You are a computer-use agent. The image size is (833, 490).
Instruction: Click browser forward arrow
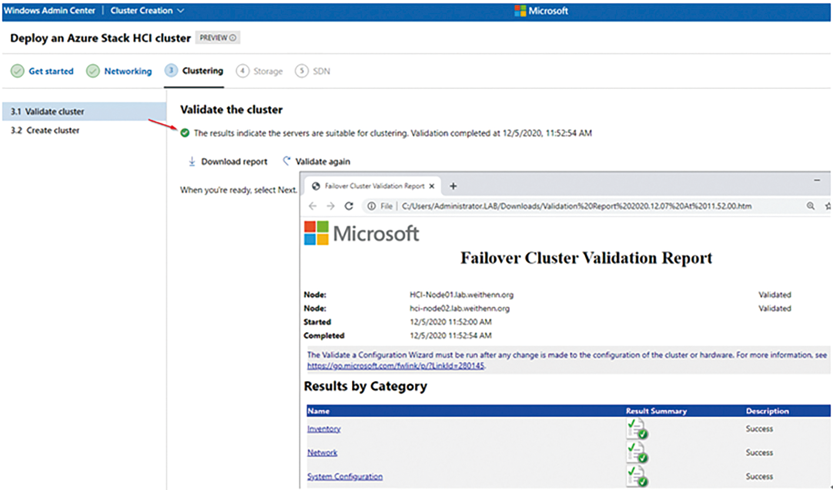tap(331, 206)
